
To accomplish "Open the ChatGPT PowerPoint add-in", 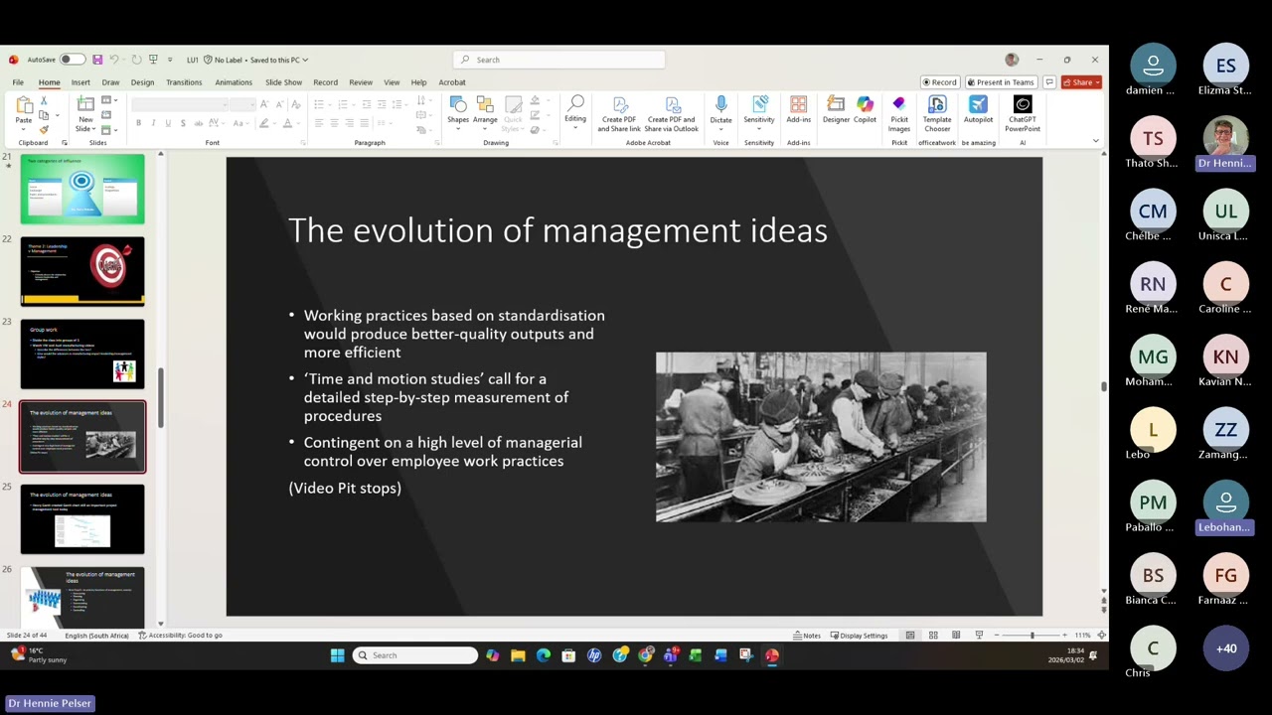I will (x=1023, y=114).
